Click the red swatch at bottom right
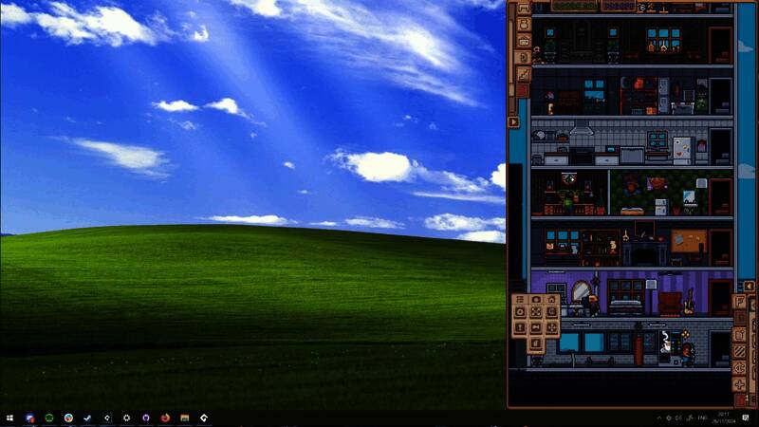 pos(740,399)
